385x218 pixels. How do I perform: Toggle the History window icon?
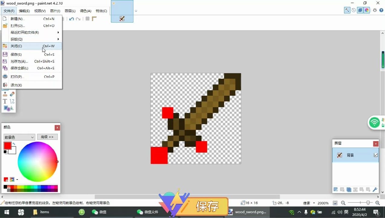(354, 10)
